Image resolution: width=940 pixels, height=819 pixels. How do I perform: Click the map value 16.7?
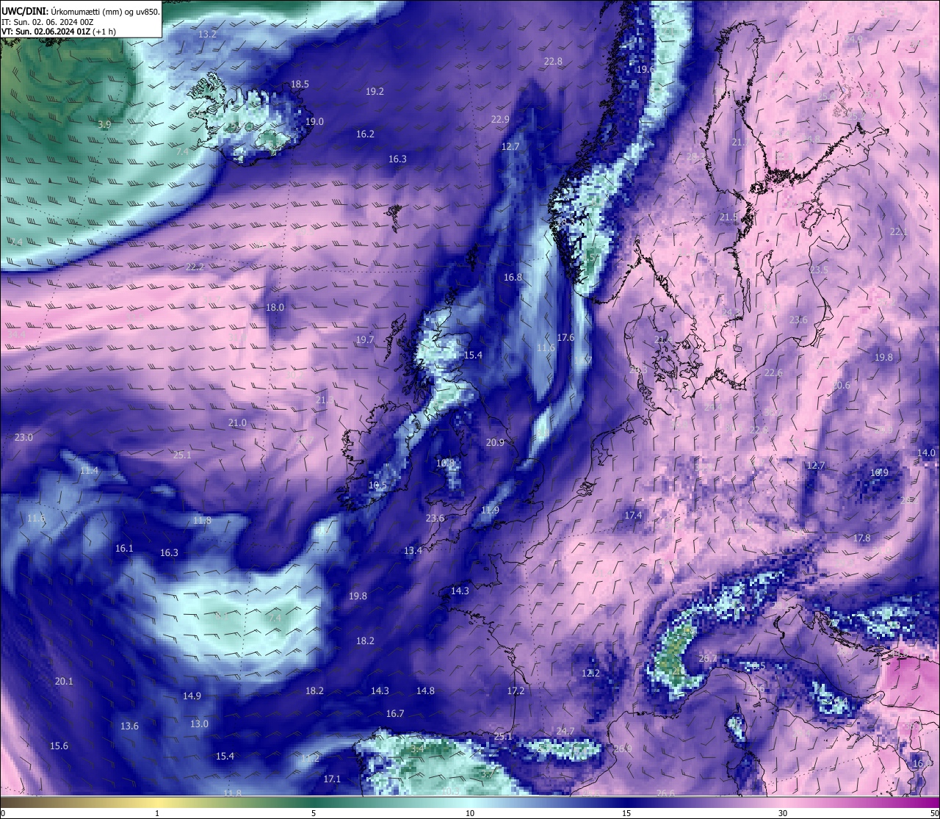pyautogui.click(x=395, y=714)
